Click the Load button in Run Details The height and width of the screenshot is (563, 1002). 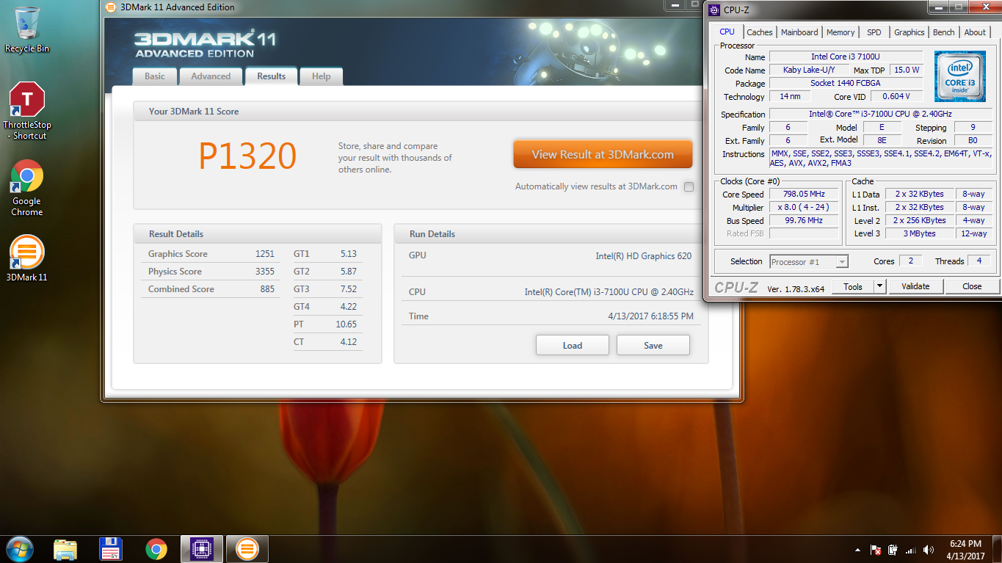point(573,345)
